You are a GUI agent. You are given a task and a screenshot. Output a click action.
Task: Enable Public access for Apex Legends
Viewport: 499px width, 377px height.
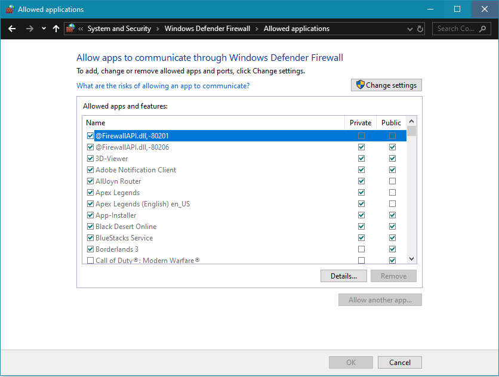[392, 193]
